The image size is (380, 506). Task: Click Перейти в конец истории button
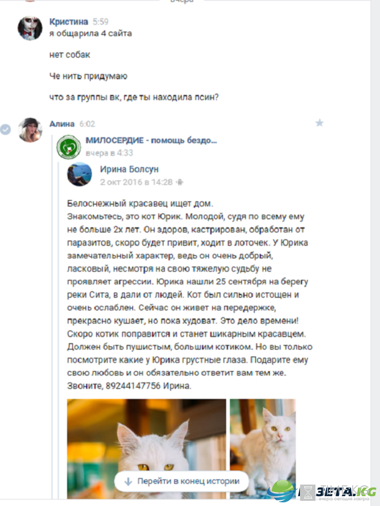[x=182, y=481]
